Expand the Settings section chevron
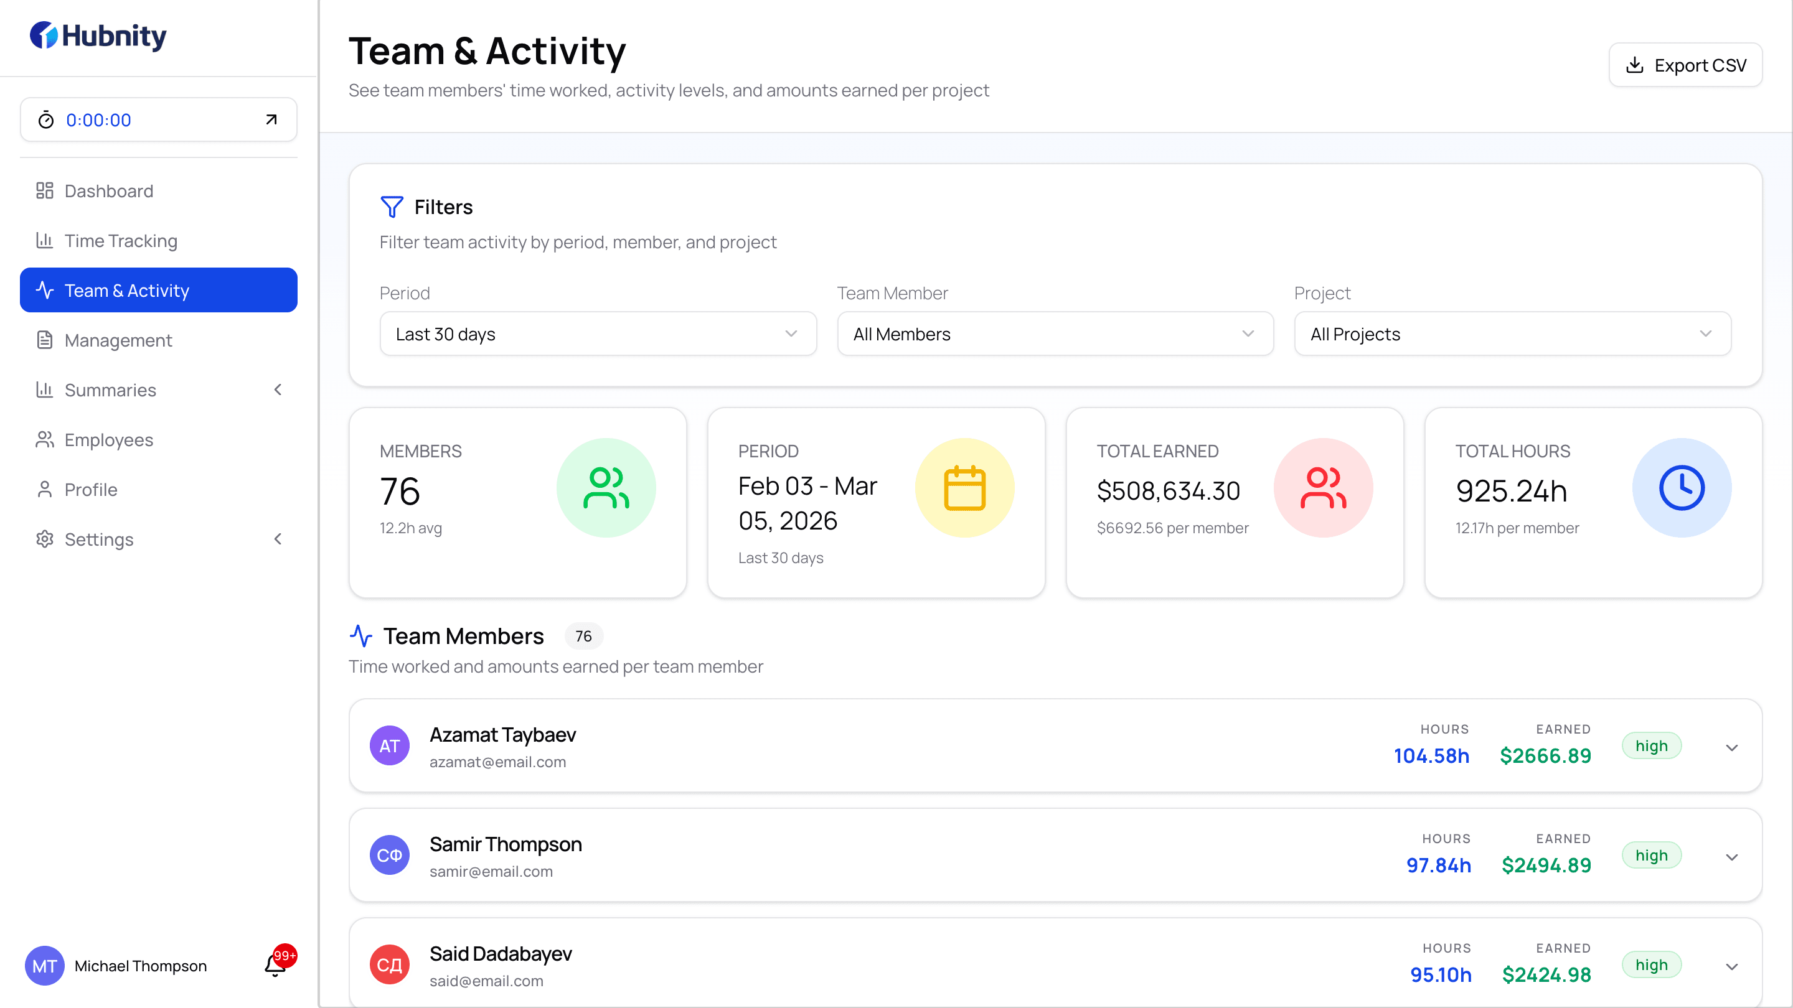Image resolution: width=1793 pixels, height=1008 pixels. pyautogui.click(x=278, y=538)
